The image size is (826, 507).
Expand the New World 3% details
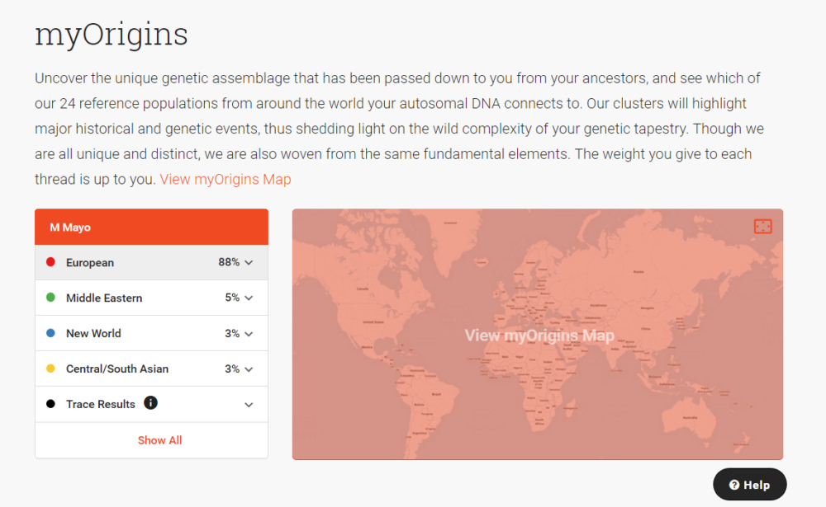(x=247, y=333)
